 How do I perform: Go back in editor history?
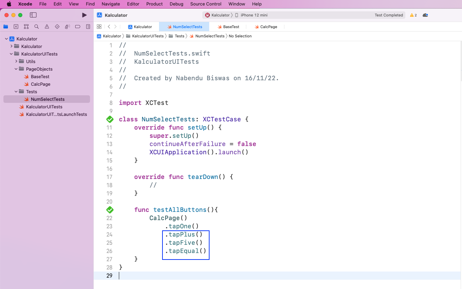tap(109, 27)
